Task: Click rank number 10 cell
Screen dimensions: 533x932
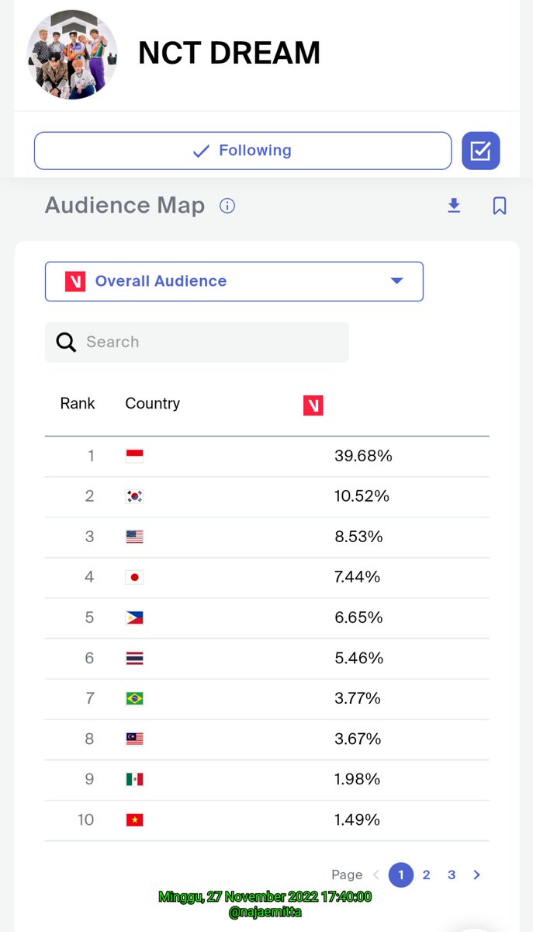Action: click(85, 819)
